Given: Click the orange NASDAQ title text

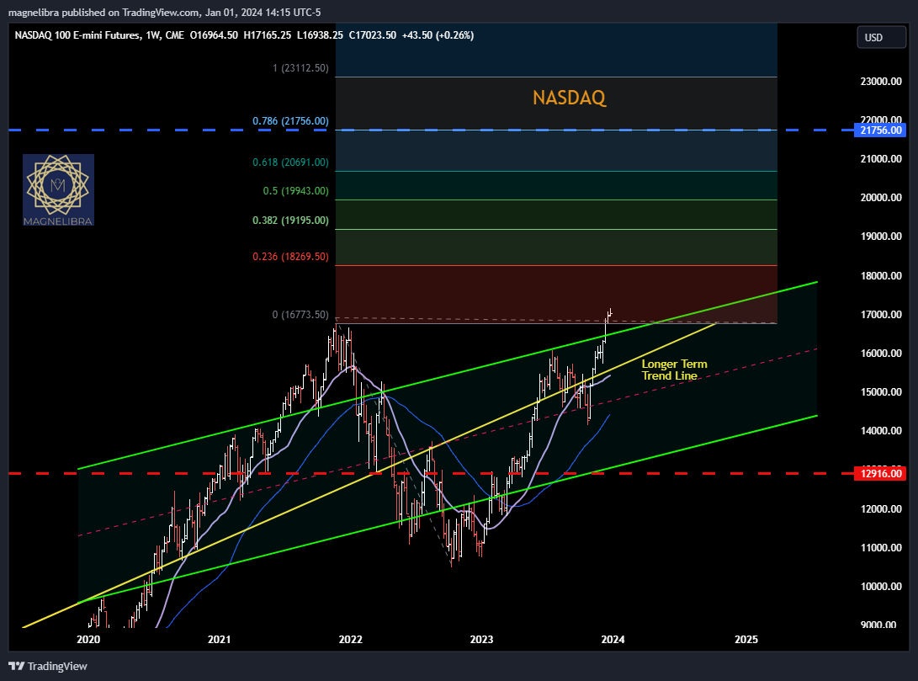Looking at the screenshot, I should (569, 97).
